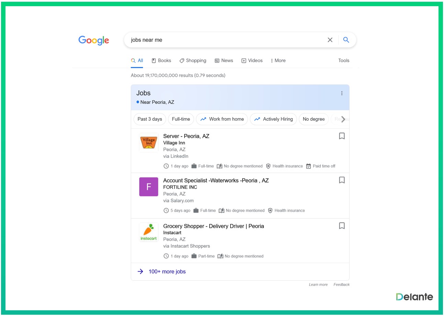Expand the More search categories menu

click(278, 60)
